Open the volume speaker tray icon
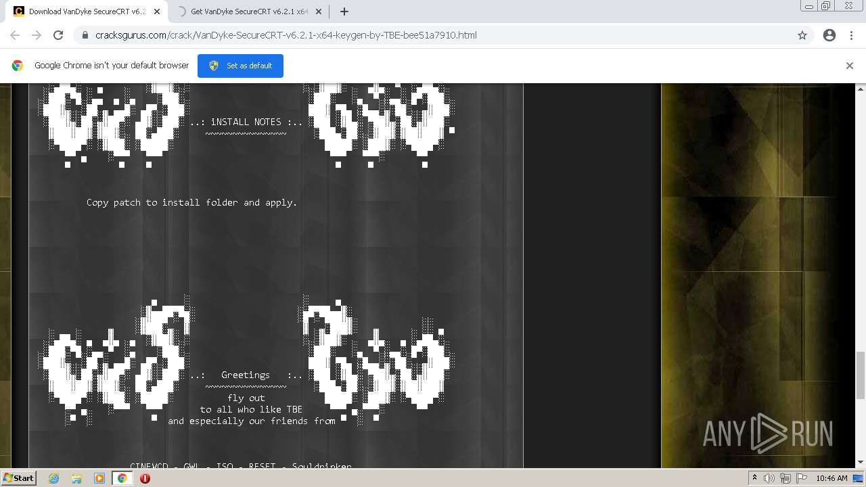This screenshot has height=487, width=866. pyautogui.click(x=769, y=478)
